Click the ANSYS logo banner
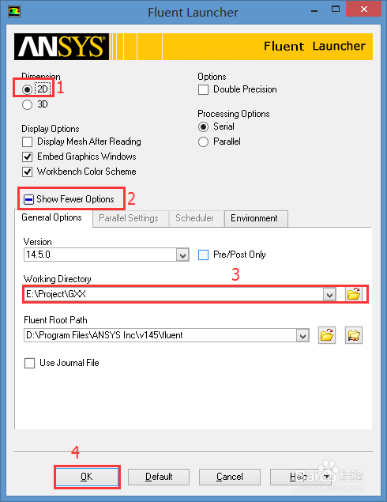This screenshot has height=502, width=387. click(62, 47)
